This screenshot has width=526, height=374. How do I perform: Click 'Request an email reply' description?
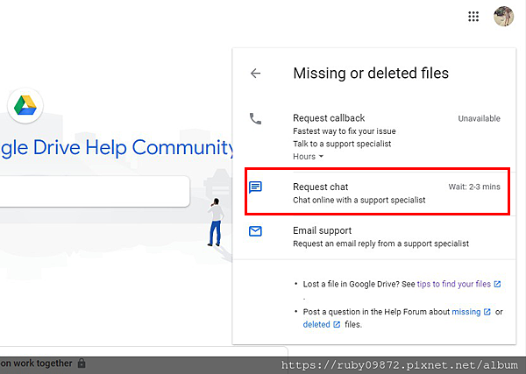[x=380, y=243]
